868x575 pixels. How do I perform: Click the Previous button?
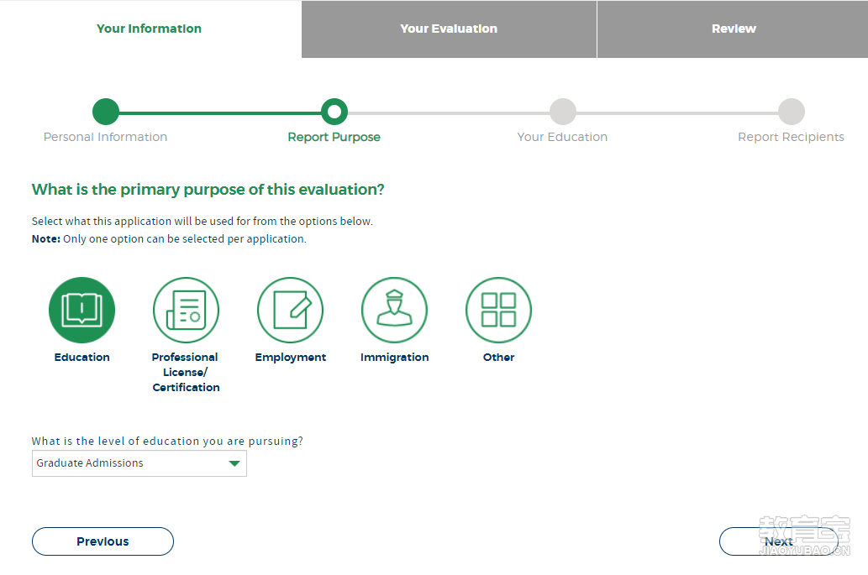[103, 541]
